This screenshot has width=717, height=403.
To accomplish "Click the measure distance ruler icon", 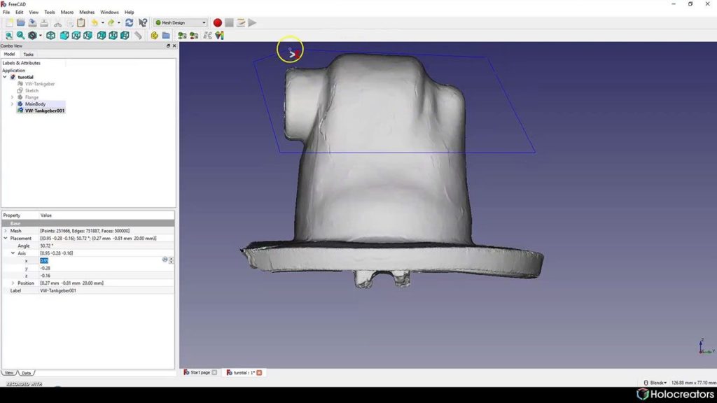I will point(138,36).
